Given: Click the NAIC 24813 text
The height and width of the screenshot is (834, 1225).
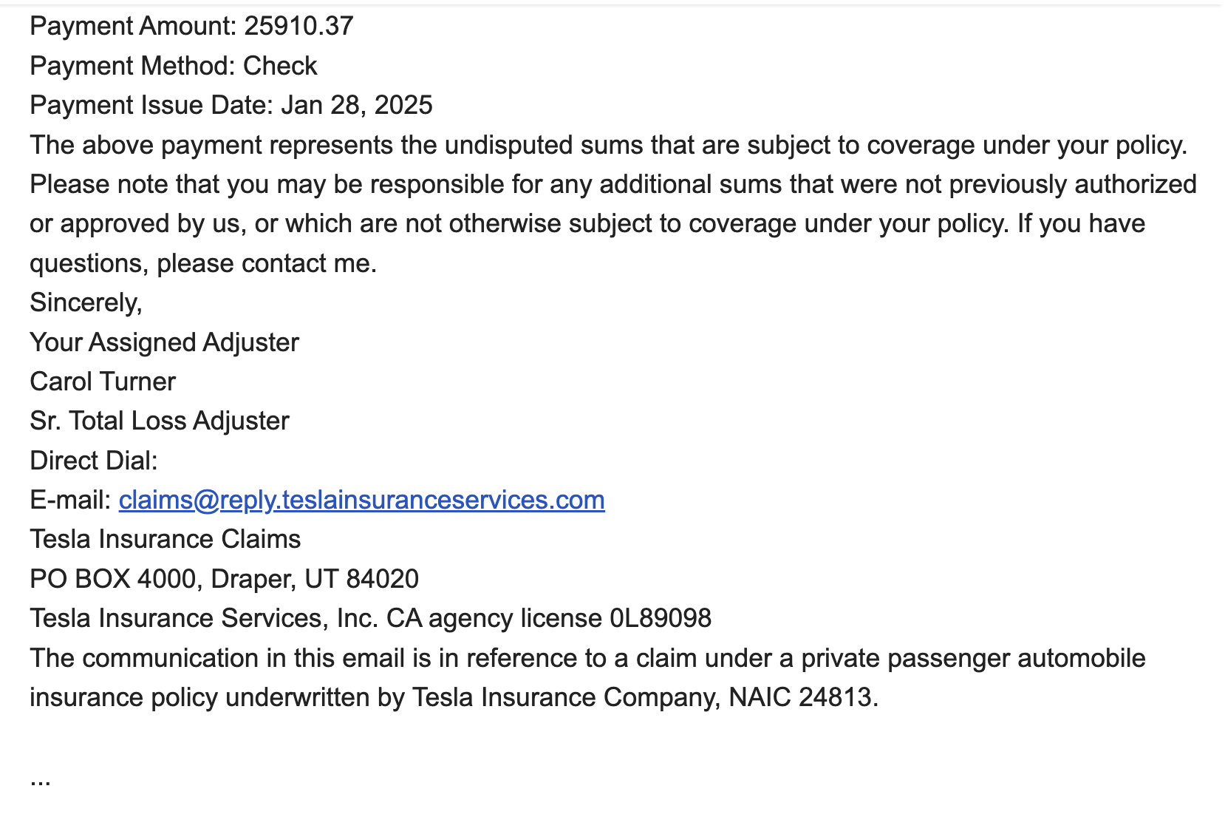Looking at the screenshot, I should tap(802, 697).
